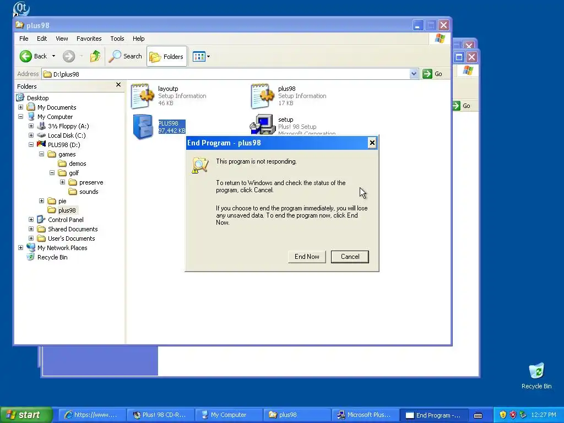Viewport: 564px width, 423px height.
Task: Close the Folders pane with X
Action: pyautogui.click(x=118, y=84)
